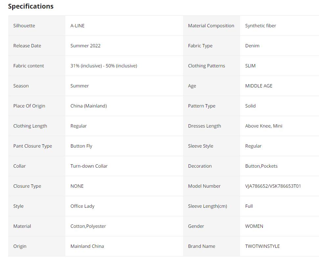This screenshot has width=319, height=260.
Task: Click the WOMEN gender value
Action: [x=254, y=226]
